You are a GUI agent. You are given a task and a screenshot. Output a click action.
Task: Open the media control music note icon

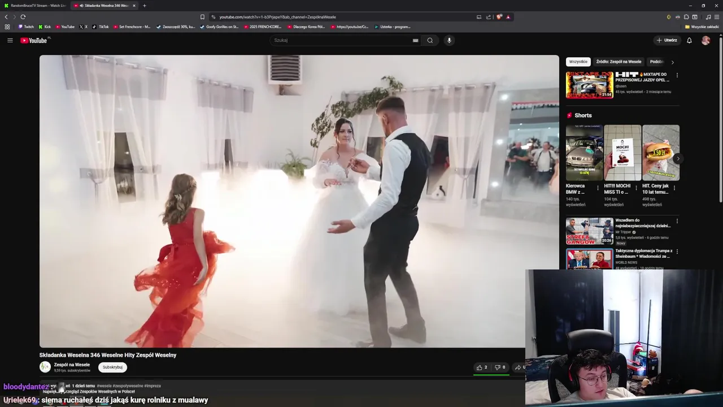(708, 17)
